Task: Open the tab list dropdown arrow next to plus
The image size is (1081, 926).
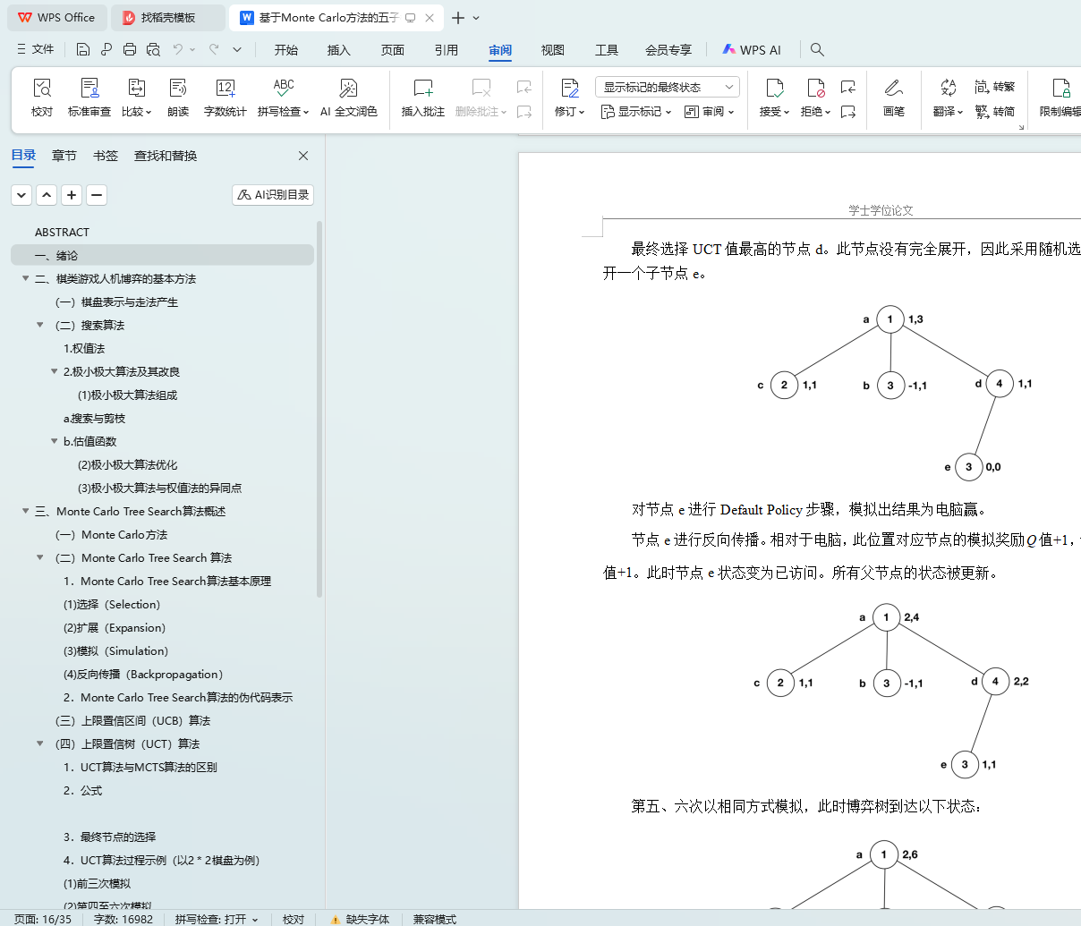Action: pos(476,18)
